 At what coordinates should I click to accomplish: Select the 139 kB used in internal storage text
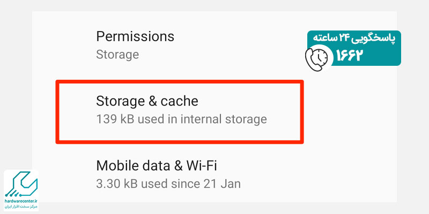(x=181, y=119)
